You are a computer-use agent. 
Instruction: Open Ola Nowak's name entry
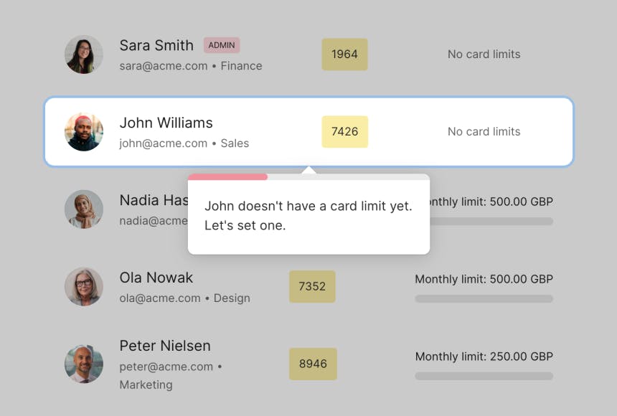pos(156,278)
